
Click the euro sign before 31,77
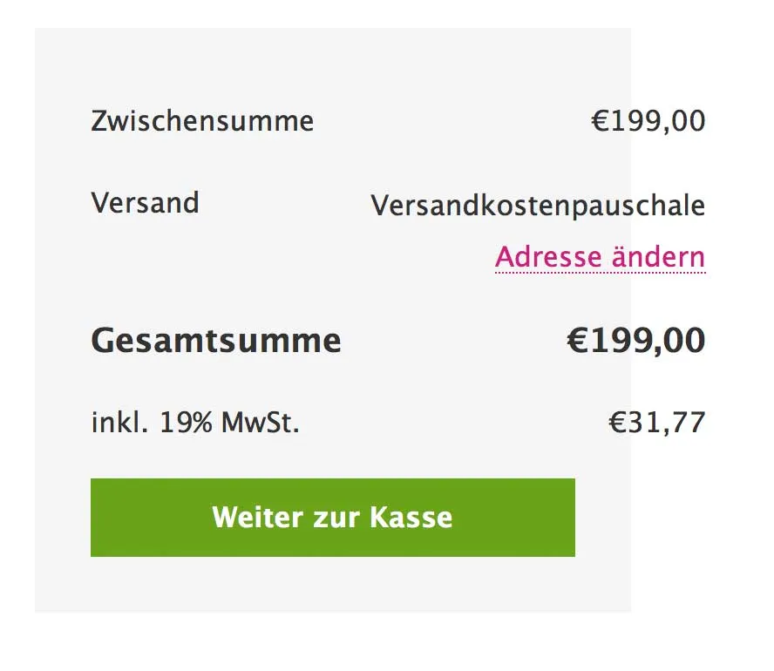pos(617,423)
